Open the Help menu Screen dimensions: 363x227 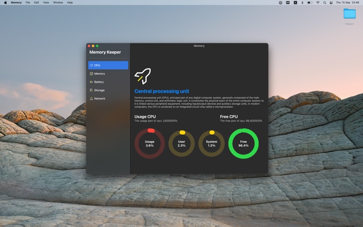70,3
